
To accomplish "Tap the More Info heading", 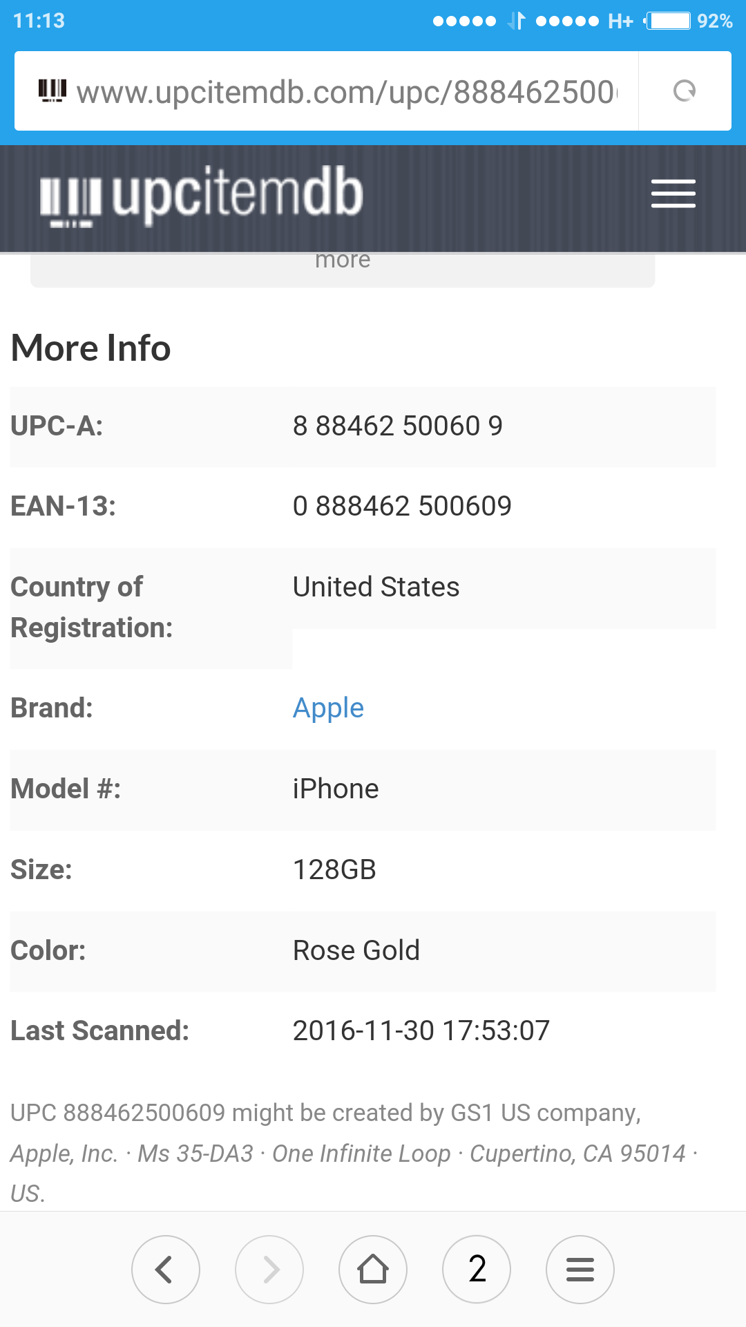I will (91, 348).
